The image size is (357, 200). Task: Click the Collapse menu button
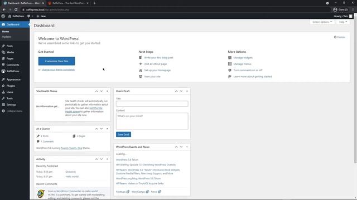click(12, 111)
